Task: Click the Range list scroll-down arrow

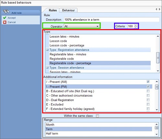Action: pyautogui.click(x=156, y=134)
